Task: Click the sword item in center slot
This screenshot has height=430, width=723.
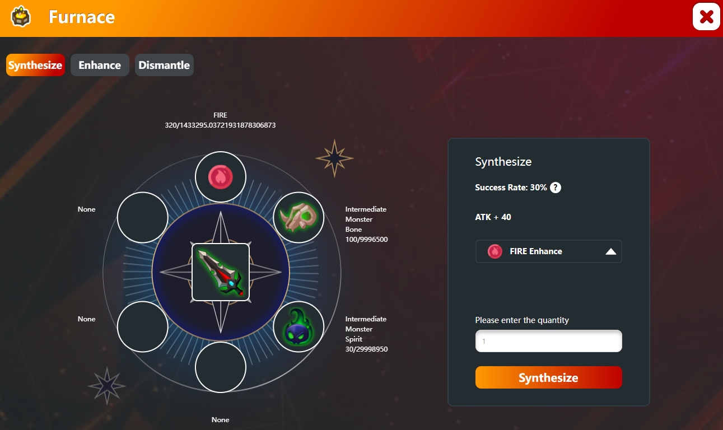Action: (x=221, y=272)
